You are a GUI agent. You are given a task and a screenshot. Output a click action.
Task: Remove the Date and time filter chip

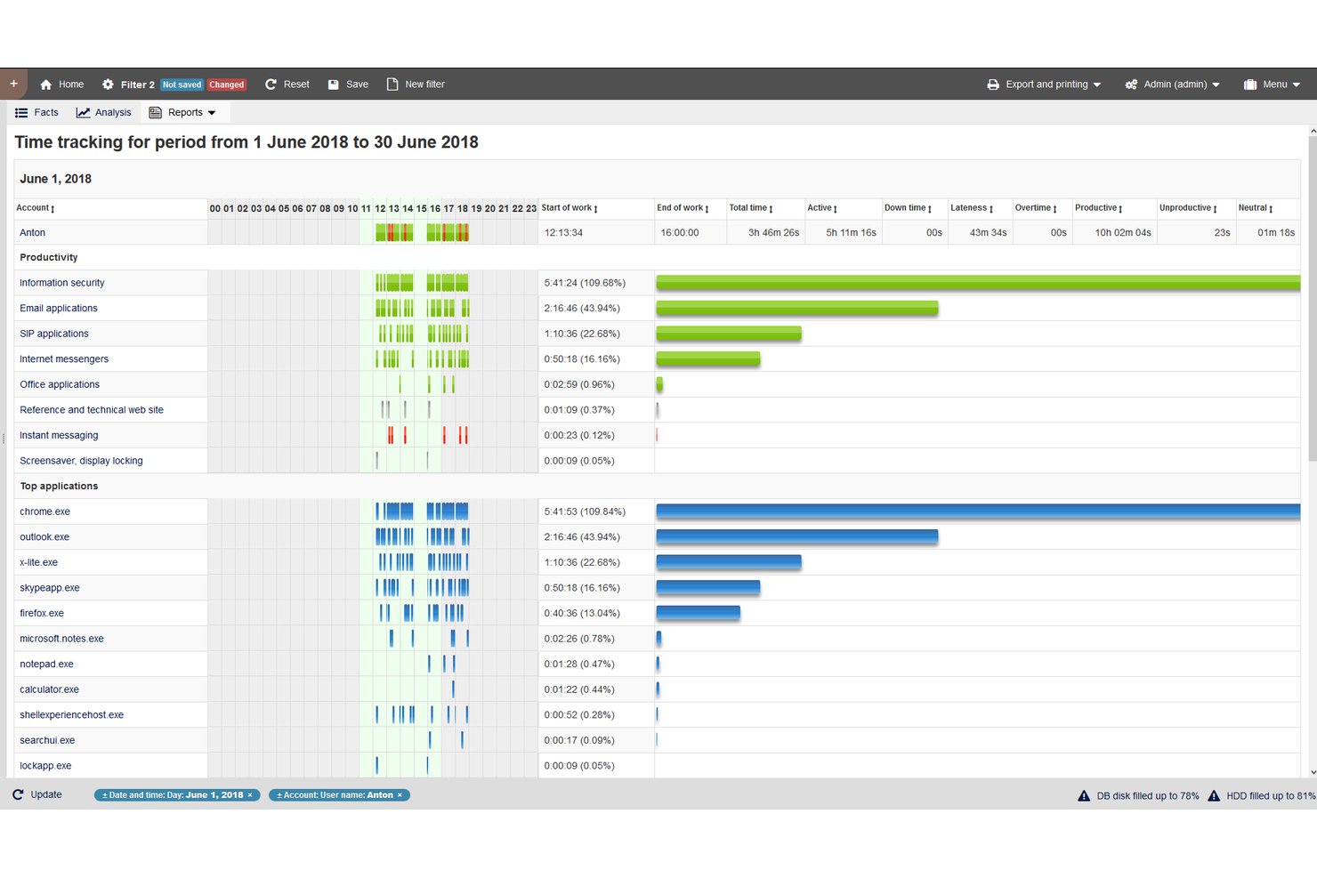(x=250, y=795)
